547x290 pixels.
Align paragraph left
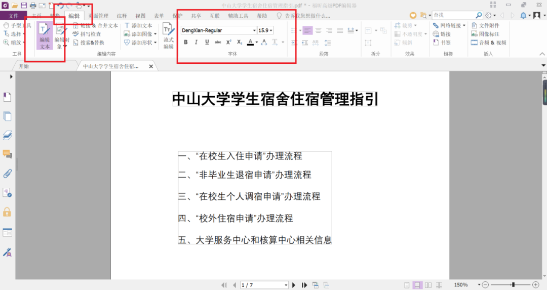307,30
